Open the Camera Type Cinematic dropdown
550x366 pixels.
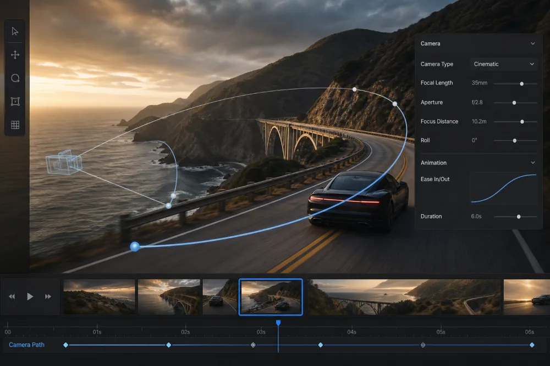(503, 64)
